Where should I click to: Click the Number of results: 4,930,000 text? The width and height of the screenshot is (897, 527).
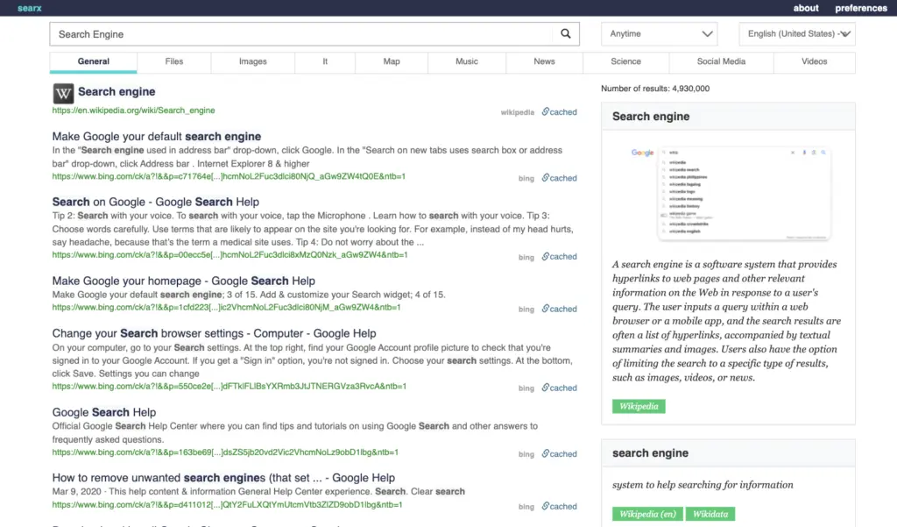pos(655,89)
